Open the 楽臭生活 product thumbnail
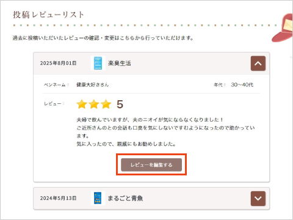This screenshot has height=220, width=293. coord(98,63)
